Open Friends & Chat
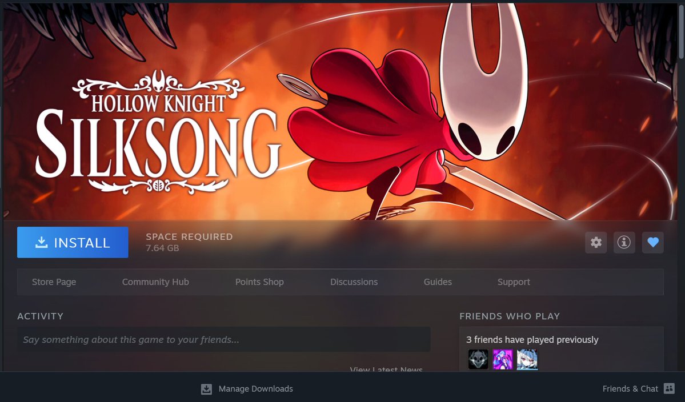Image resolution: width=685 pixels, height=402 pixels. pyautogui.click(x=630, y=389)
